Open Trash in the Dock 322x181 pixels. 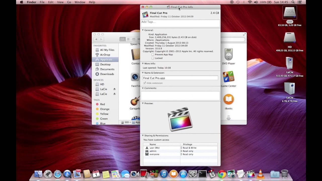coord(285,174)
